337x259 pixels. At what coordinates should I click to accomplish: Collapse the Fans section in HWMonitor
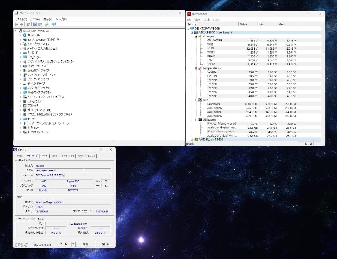pos(196,100)
